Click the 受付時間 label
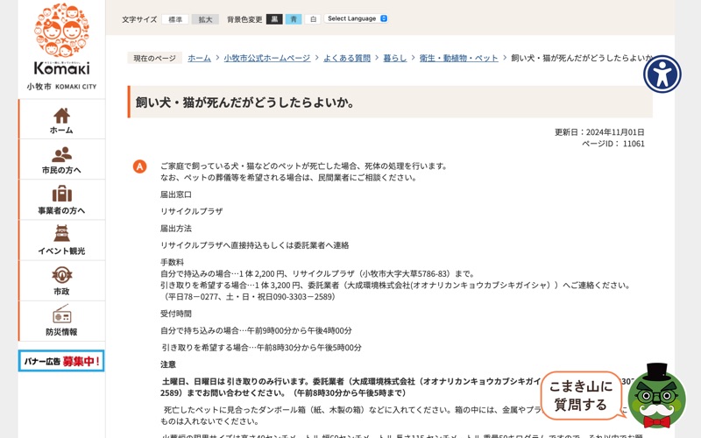The image size is (701, 438). tap(176, 314)
